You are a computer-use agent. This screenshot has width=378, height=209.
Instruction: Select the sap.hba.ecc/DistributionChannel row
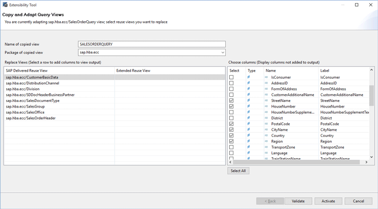click(32, 83)
